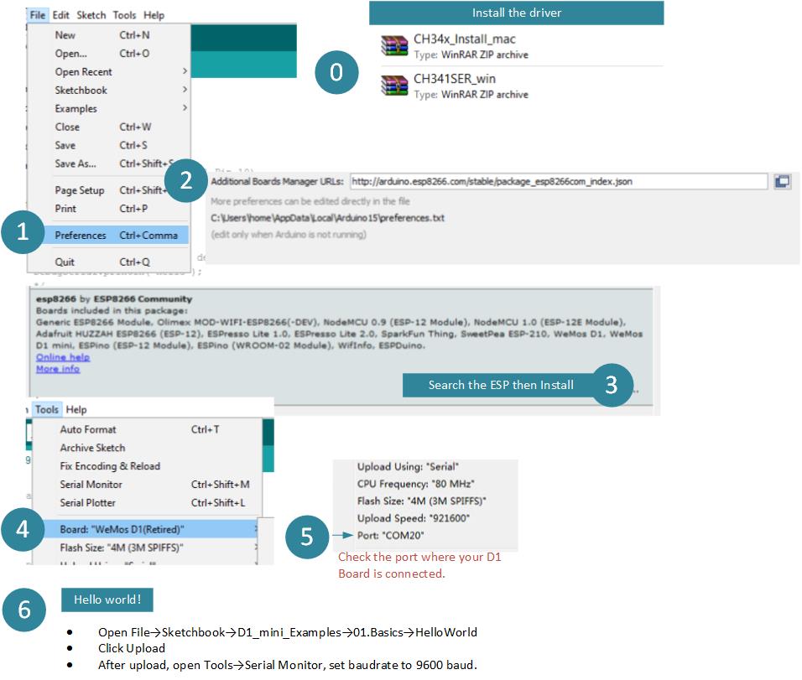The width and height of the screenshot is (802, 680).
Task: Select Flash Size entry below CPU Frequency
Action: [421, 501]
